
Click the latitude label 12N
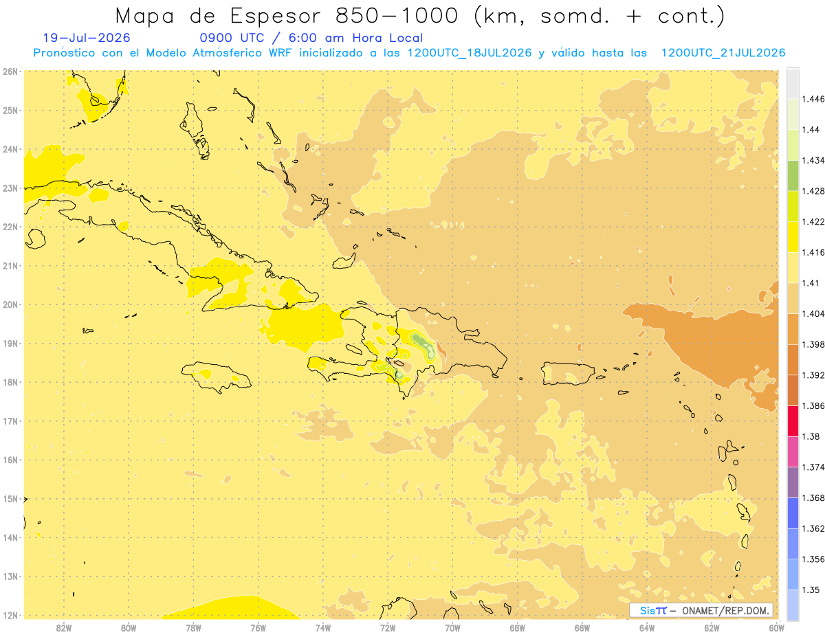pyautogui.click(x=10, y=614)
